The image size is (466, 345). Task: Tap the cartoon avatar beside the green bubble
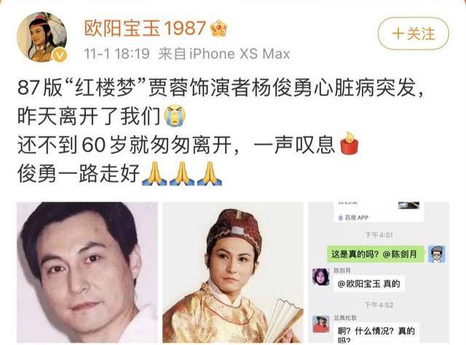pos(437,254)
